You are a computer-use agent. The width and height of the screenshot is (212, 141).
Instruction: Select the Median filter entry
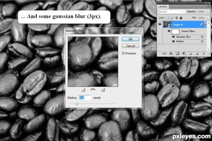(180, 41)
